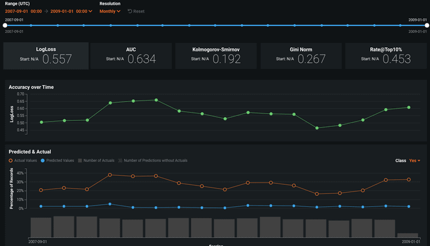Click the 0.192 Kolmogorov-Smirnov value
430x246 pixels.
(227, 59)
